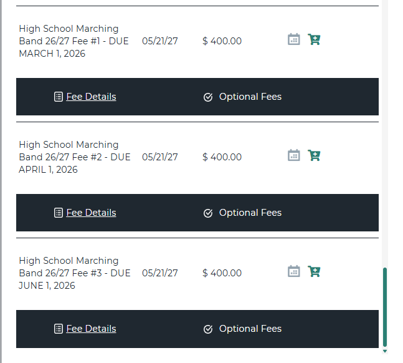Add Marching Band Fee #2 to cart
This screenshot has width=403, height=363.
point(314,155)
